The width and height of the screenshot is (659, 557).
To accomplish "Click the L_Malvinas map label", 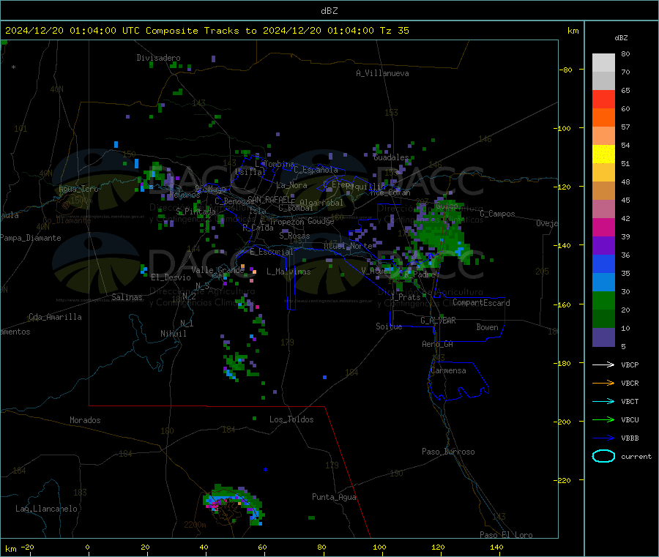I will point(288,272).
